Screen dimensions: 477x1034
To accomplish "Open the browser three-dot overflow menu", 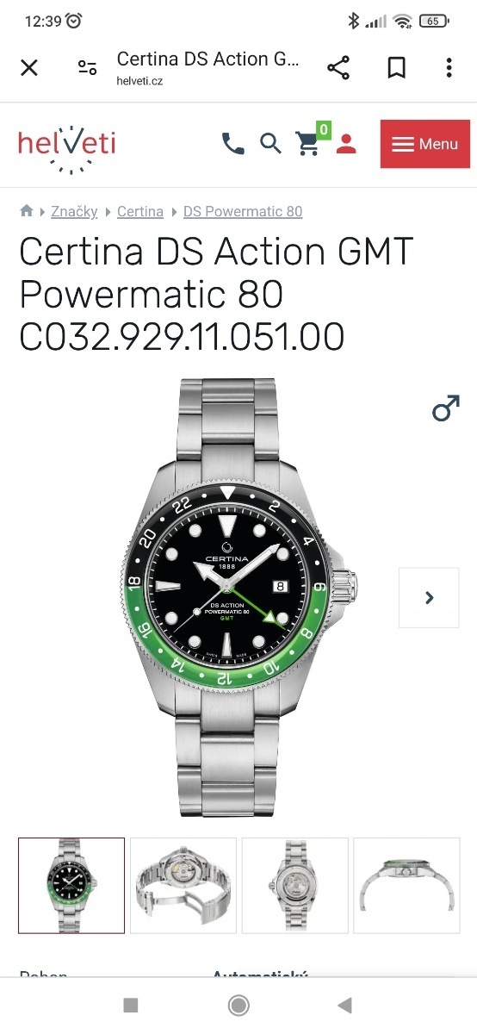I will click(449, 68).
